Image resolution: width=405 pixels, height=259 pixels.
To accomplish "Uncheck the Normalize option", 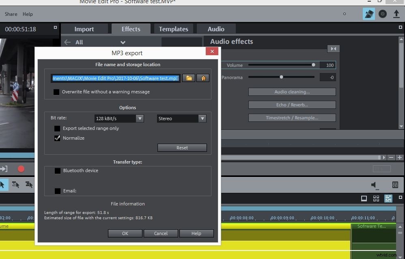I will [57, 138].
